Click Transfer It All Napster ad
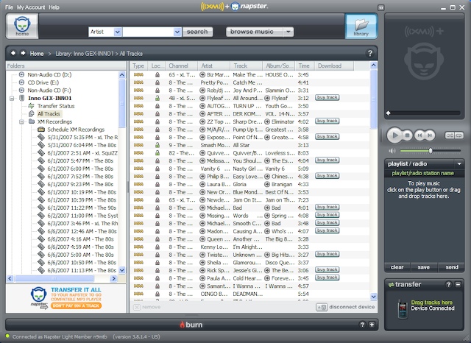 point(65,298)
